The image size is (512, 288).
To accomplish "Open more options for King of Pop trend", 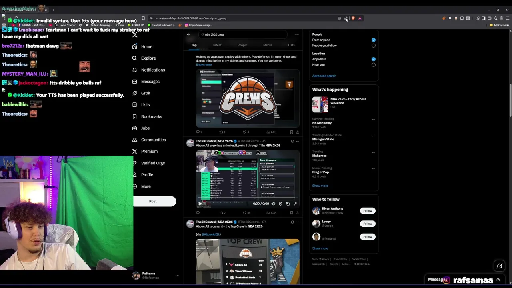I will pyautogui.click(x=374, y=168).
